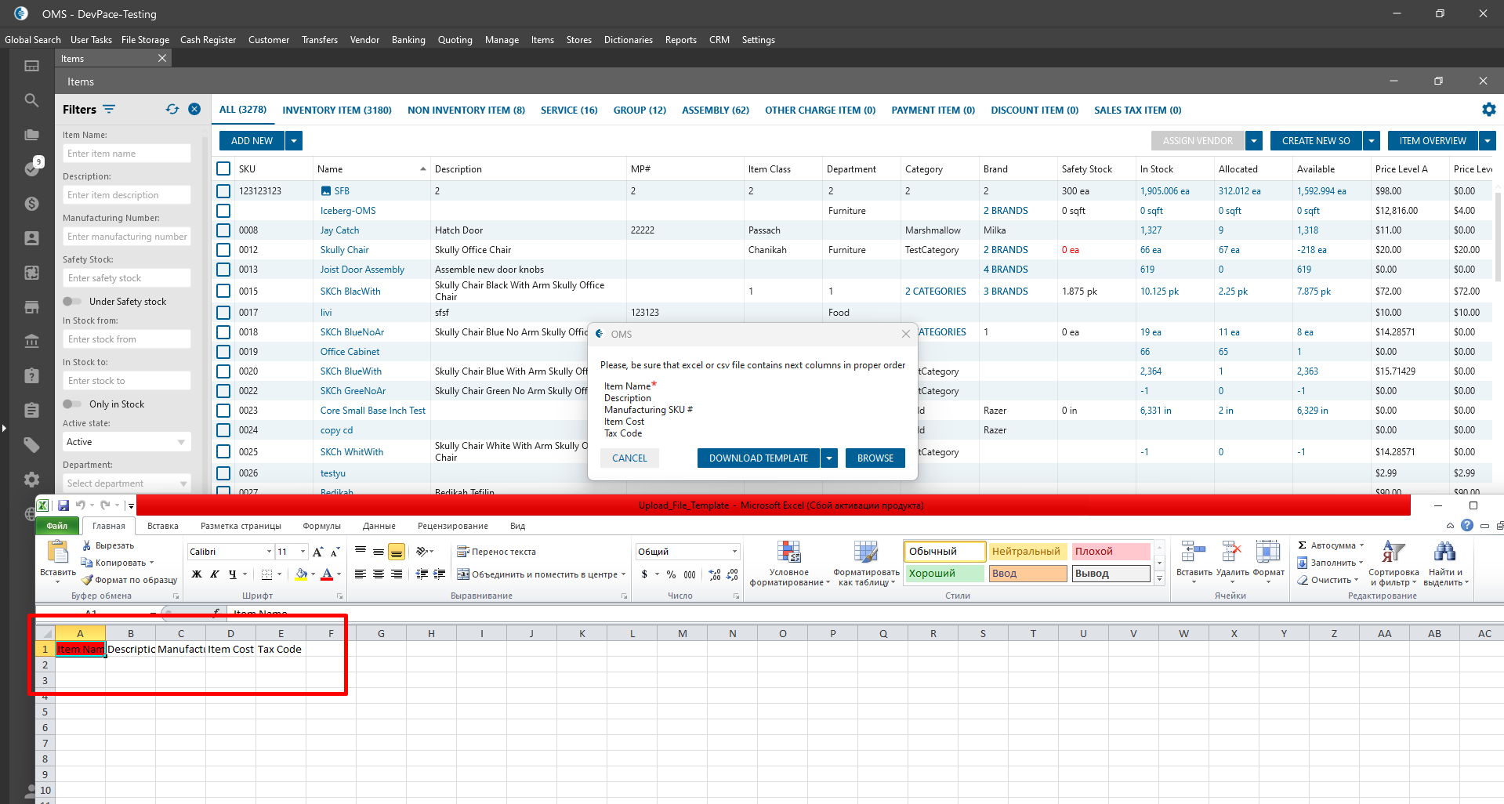Click the refresh filters icon

pyautogui.click(x=172, y=110)
